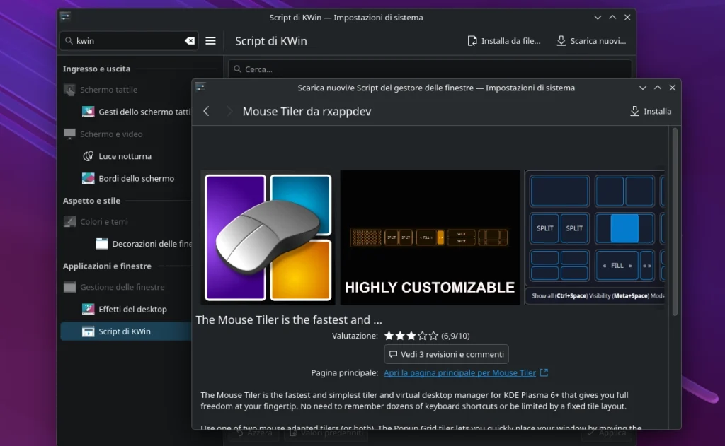Click the Bordi dello schermo icon

point(89,179)
